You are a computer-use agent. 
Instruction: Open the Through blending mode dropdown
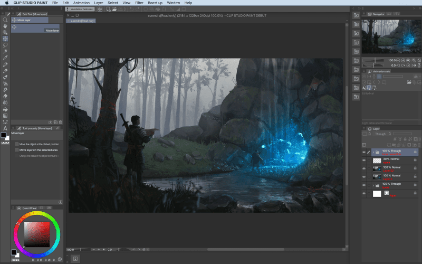click(382, 134)
